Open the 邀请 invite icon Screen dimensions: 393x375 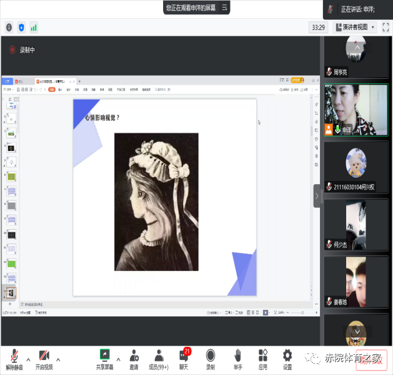tap(134, 358)
